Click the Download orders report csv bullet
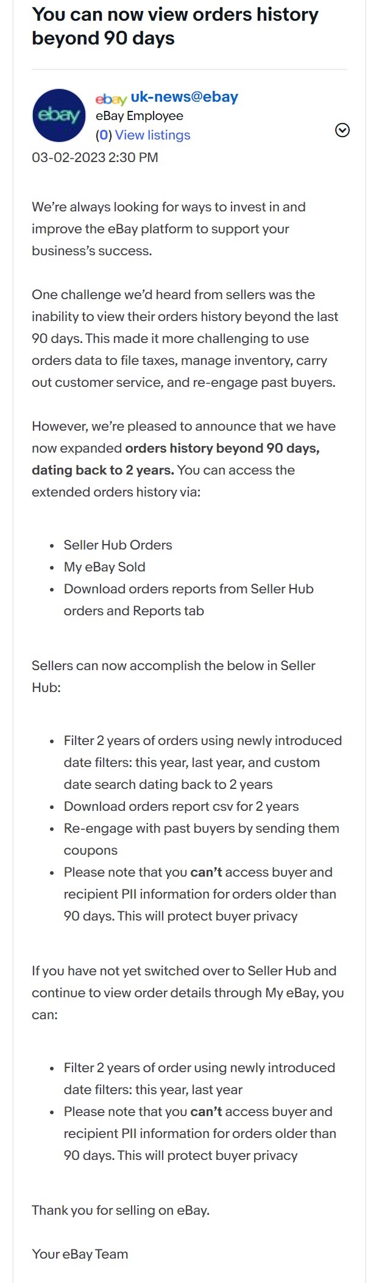 click(181, 807)
